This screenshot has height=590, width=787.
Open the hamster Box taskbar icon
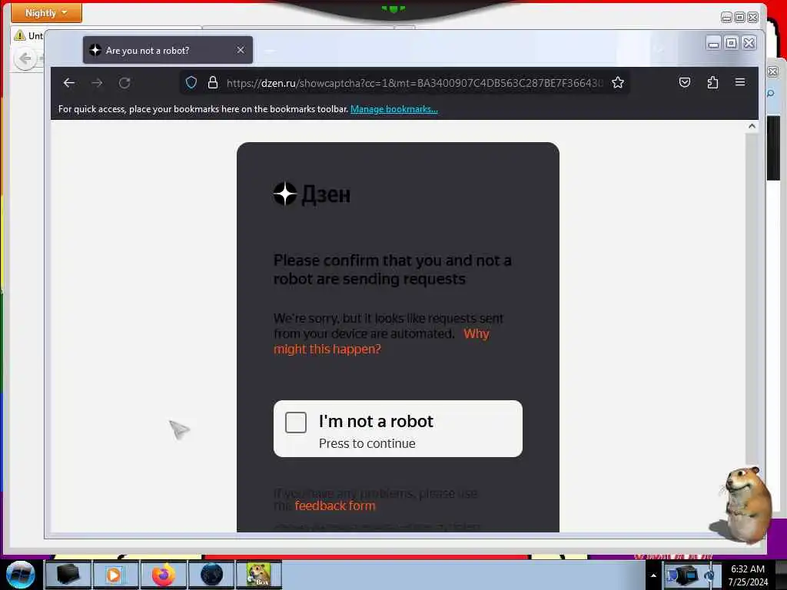click(x=259, y=575)
